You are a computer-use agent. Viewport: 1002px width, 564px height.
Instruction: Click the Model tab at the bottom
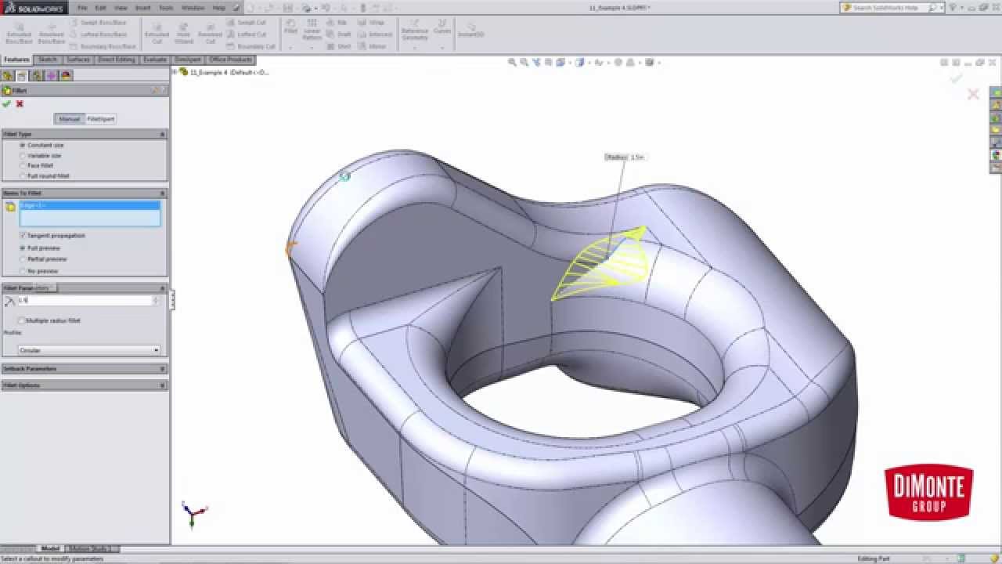coord(51,548)
